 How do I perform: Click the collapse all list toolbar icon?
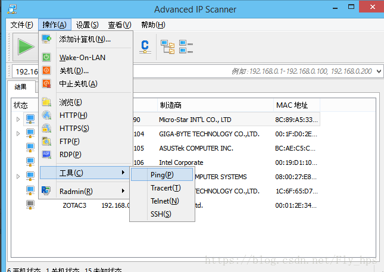tap(186, 47)
